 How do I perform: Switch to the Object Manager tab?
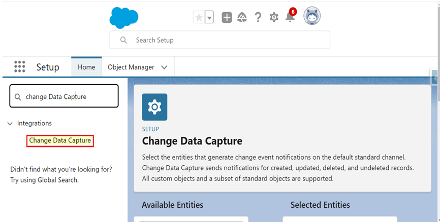131,67
